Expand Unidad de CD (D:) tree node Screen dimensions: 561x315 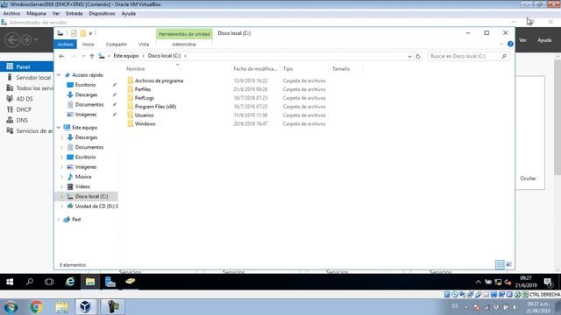point(62,206)
